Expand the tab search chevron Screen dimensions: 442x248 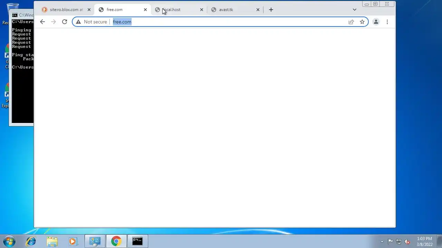click(354, 10)
